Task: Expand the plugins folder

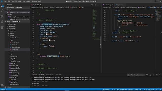Action: pos(12,33)
